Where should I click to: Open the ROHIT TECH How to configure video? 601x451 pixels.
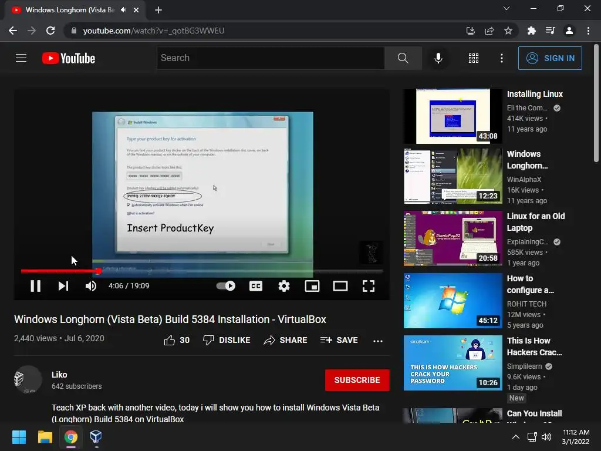coord(453,301)
